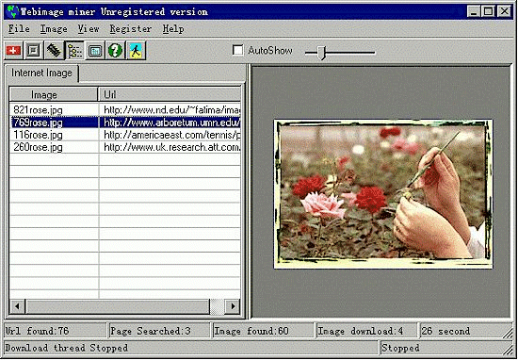This screenshot has width=518, height=360.
Task: Click the list's right scroll arrow
Action: pyautogui.click(x=233, y=306)
